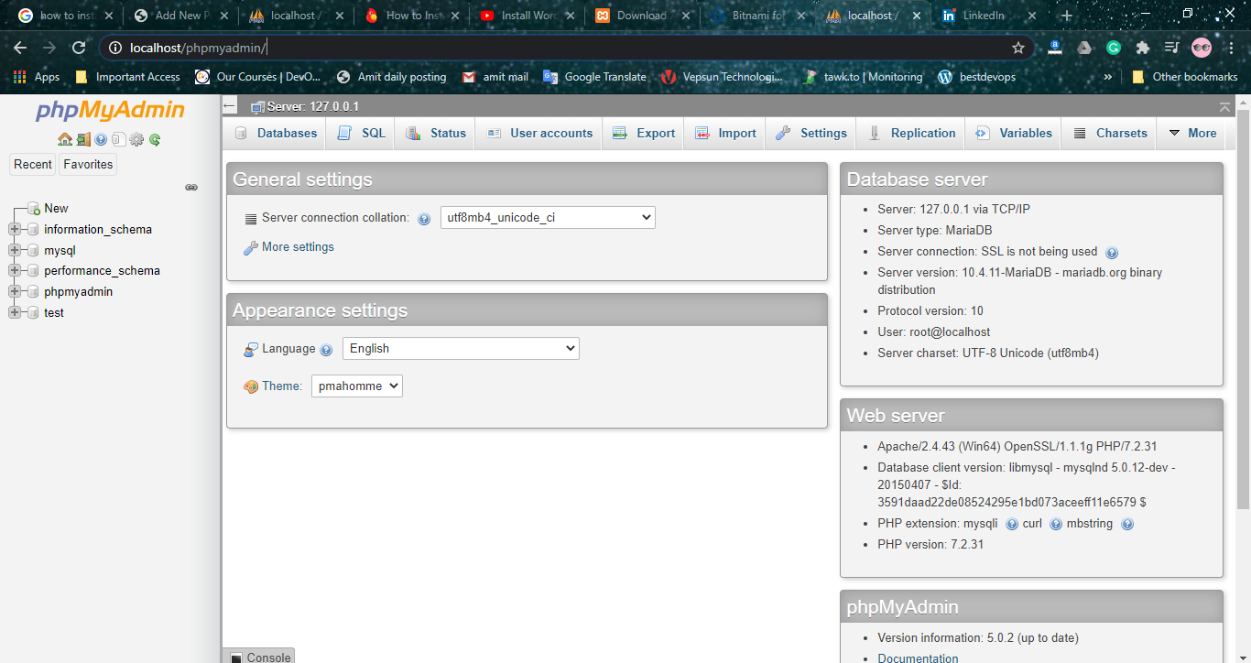Open the Replication tab

pos(911,133)
